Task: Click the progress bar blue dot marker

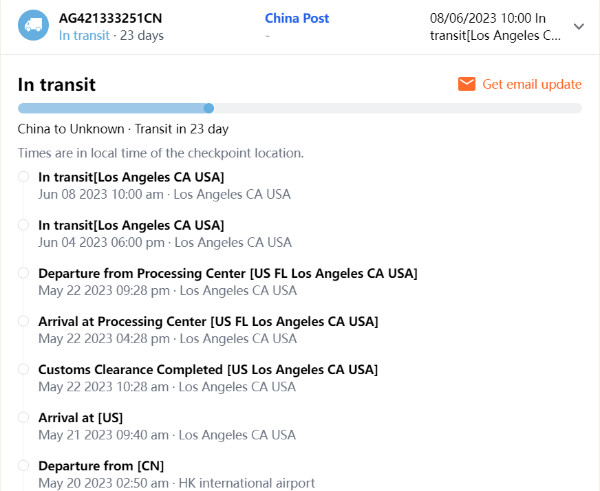Action: coord(209,108)
